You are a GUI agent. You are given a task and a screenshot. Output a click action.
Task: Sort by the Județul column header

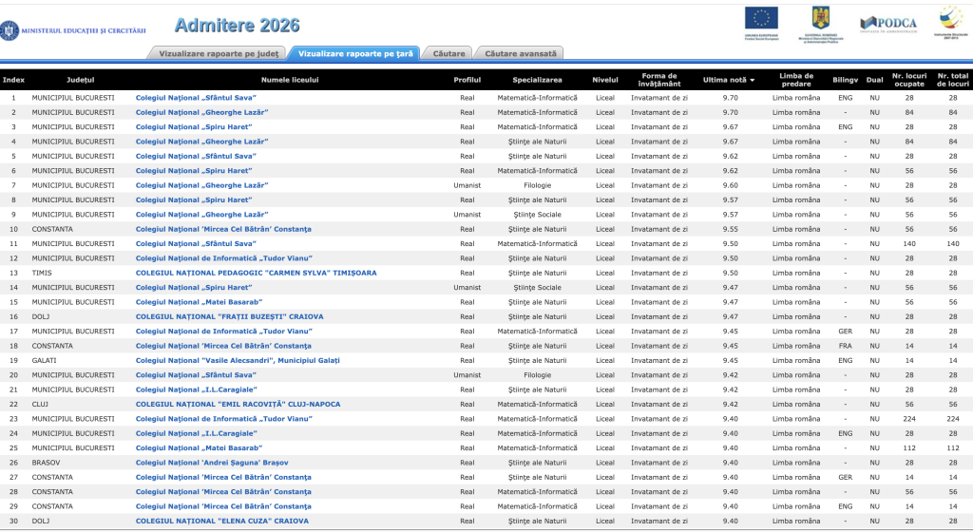tap(81, 80)
